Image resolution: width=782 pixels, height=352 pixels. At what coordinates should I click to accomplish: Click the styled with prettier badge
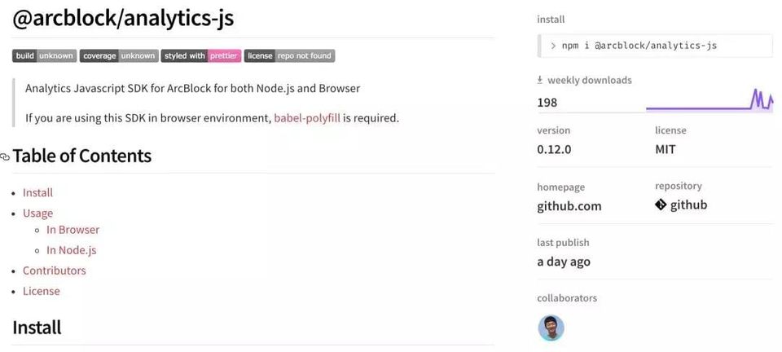point(200,56)
